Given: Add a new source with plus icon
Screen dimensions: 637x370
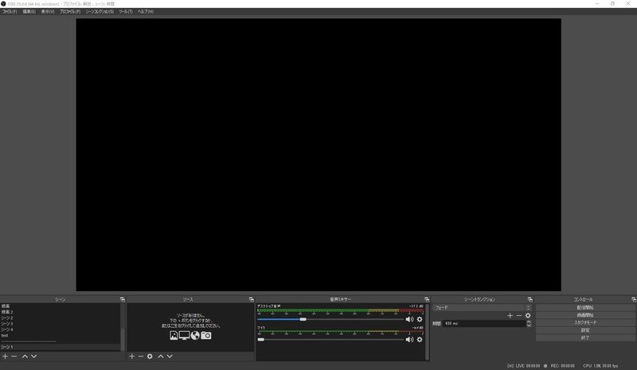Looking at the screenshot, I should pyautogui.click(x=131, y=356).
